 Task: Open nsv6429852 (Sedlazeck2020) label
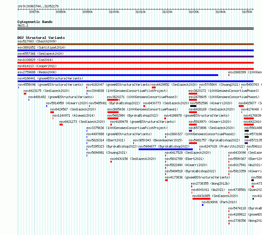click(175, 85)
